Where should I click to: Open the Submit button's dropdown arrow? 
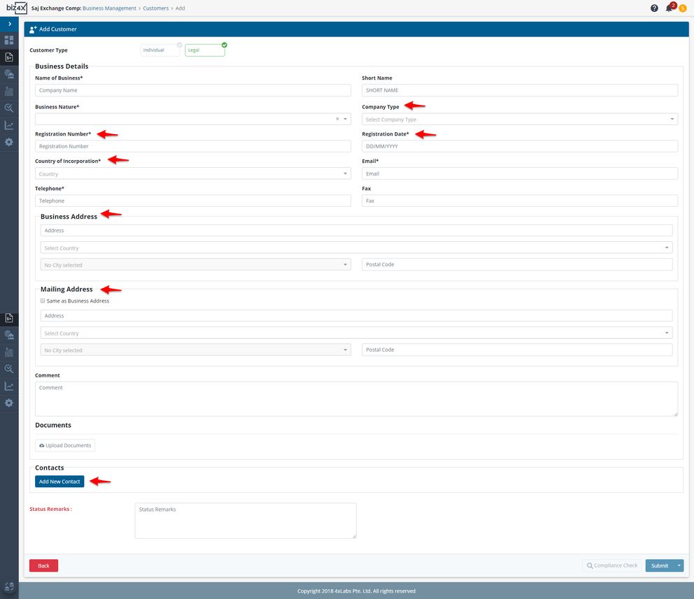click(679, 565)
